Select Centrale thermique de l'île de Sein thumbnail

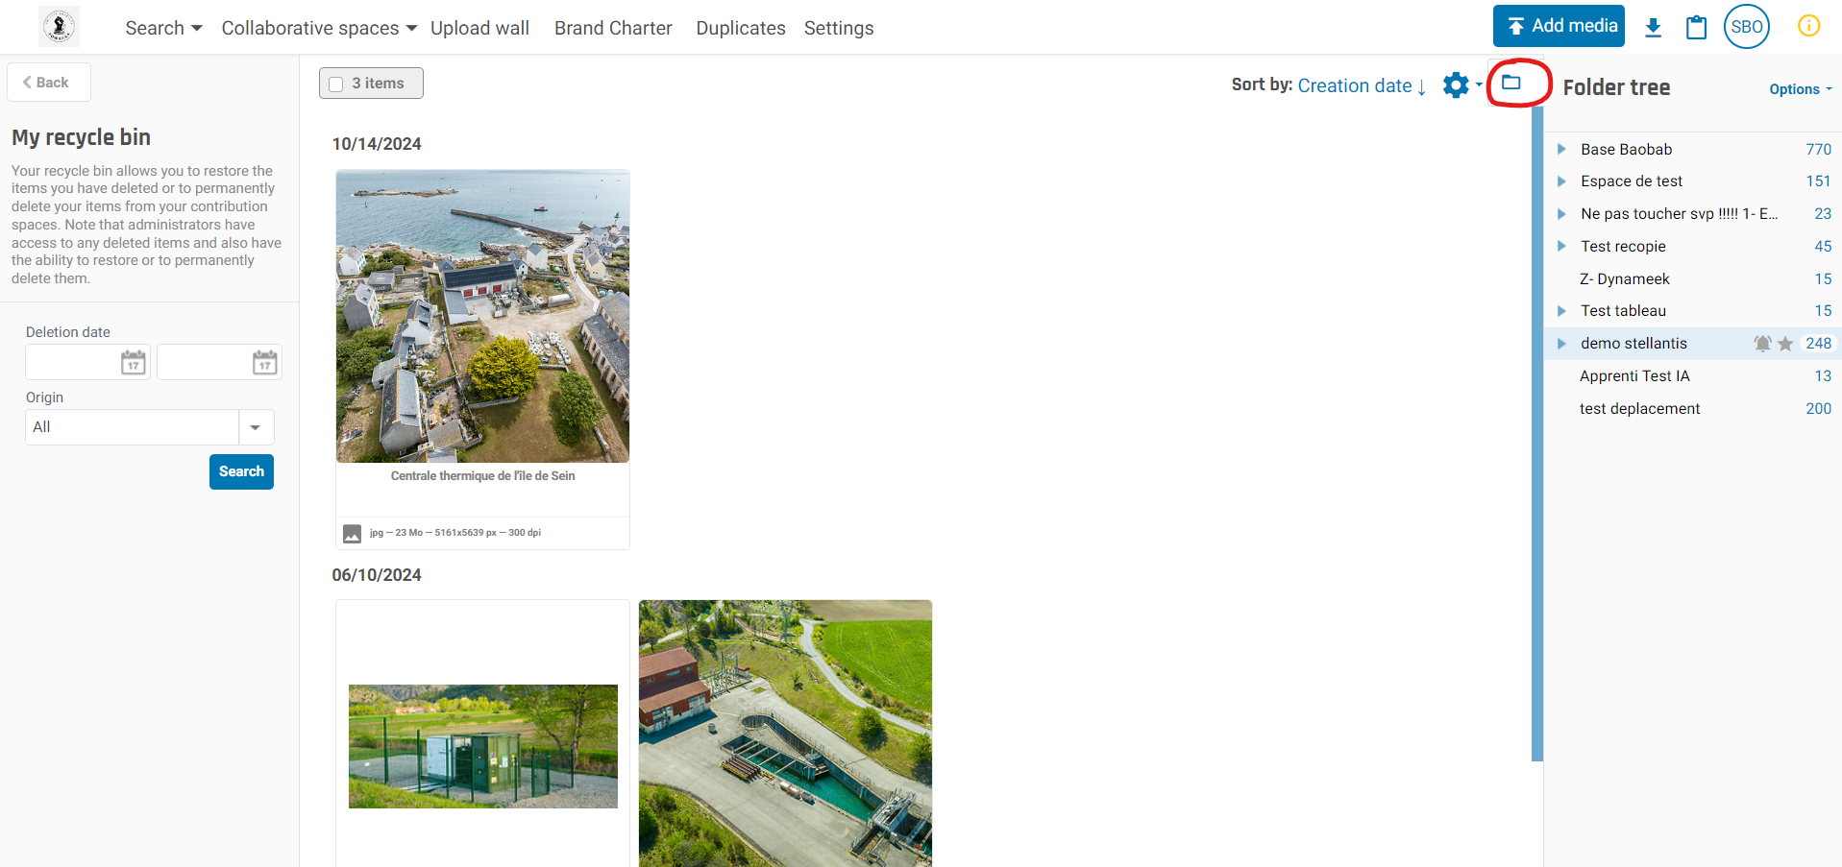(482, 317)
